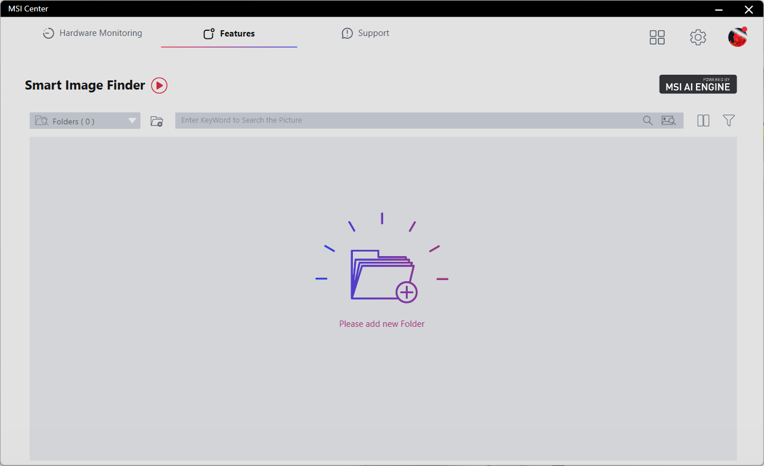The width and height of the screenshot is (764, 466).
Task: Open the apps grid icon
Action: point(657,38)
